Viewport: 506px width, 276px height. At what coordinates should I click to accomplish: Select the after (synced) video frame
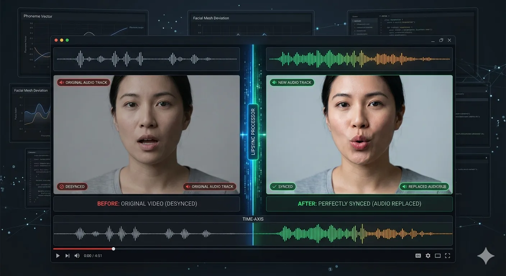tap(359, 134)
